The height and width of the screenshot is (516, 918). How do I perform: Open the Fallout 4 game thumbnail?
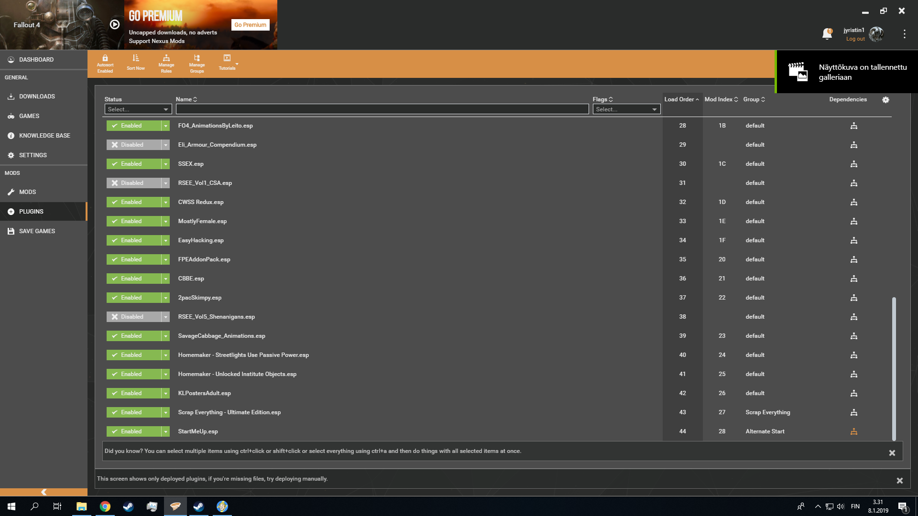(x=62, y=25)
